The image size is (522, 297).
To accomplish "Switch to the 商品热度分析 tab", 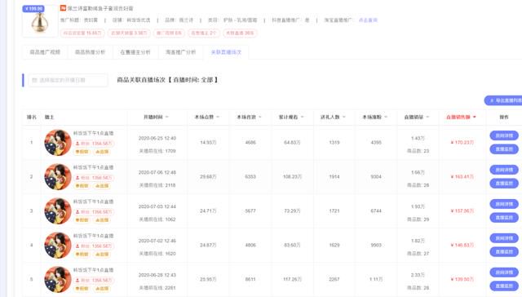I will click(x=90, y=52).
